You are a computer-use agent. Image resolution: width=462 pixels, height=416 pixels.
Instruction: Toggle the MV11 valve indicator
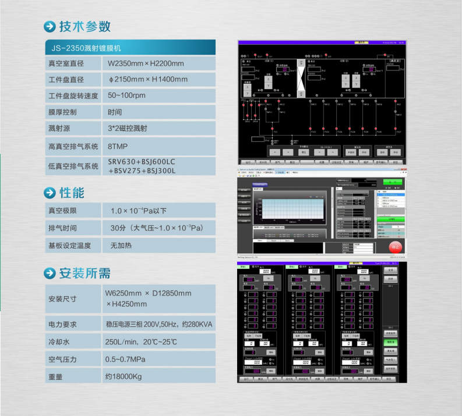[x=266, y=101]
